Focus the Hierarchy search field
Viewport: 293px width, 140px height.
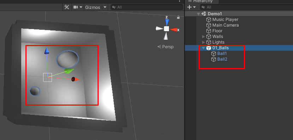click(x=246, y=7)
